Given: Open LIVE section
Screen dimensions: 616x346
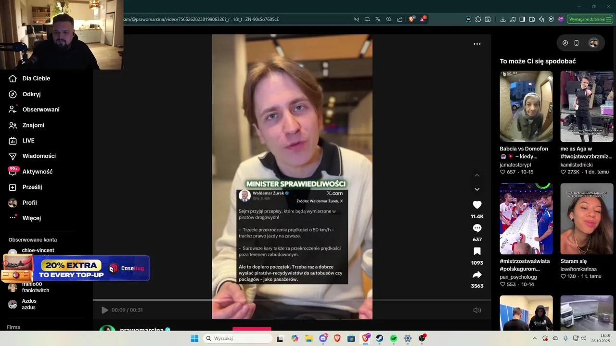Looking at the screenshot, I should pos(28,140).
